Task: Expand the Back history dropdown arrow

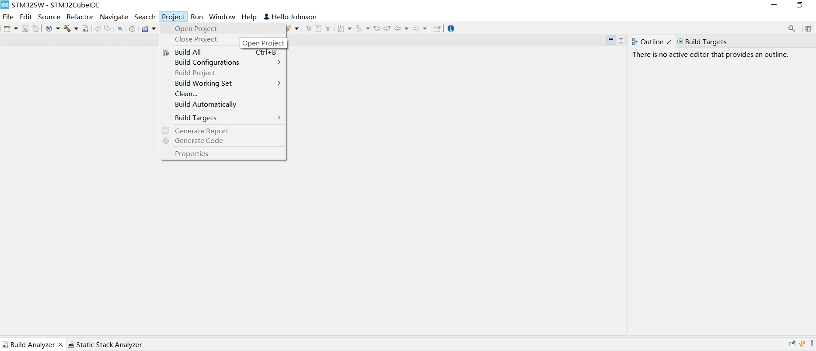Action: [x=406, y=29]
